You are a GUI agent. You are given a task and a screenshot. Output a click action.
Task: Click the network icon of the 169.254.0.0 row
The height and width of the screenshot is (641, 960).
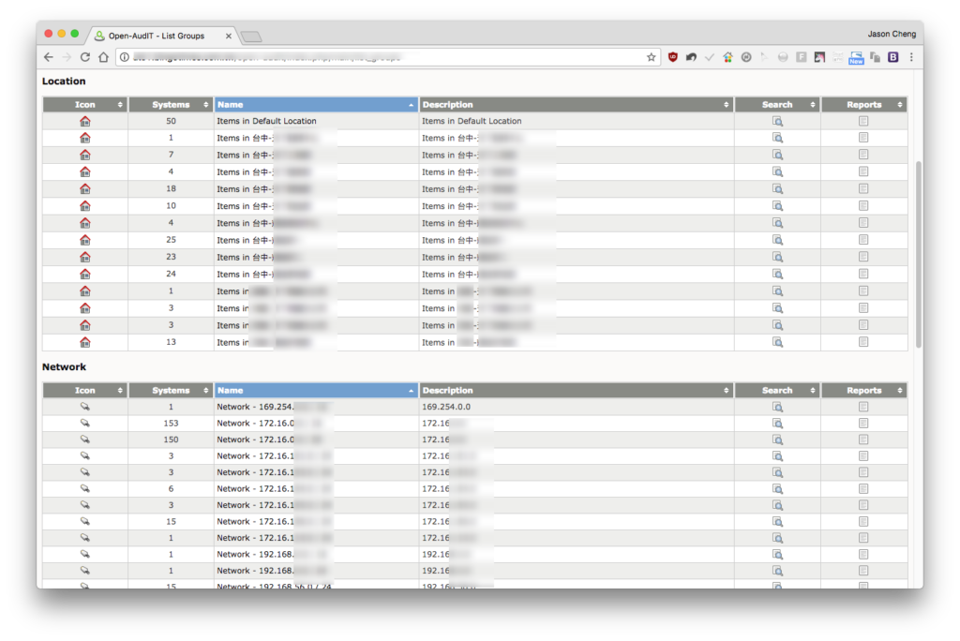click(85, 407)
